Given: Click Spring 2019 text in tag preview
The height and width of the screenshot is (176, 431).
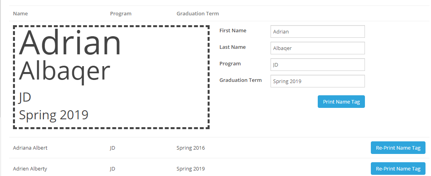Looking at the screenshot, I should [x=53, y=115].
